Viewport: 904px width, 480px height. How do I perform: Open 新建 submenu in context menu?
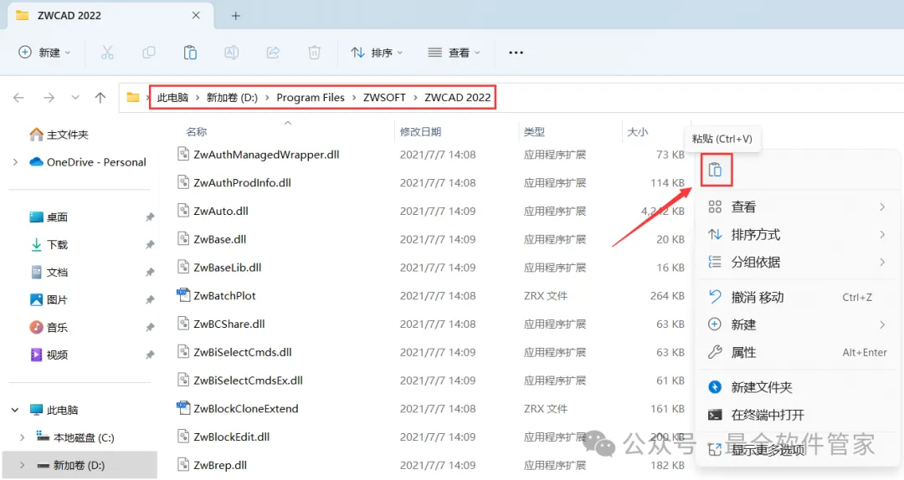click(x=798, y=324)
